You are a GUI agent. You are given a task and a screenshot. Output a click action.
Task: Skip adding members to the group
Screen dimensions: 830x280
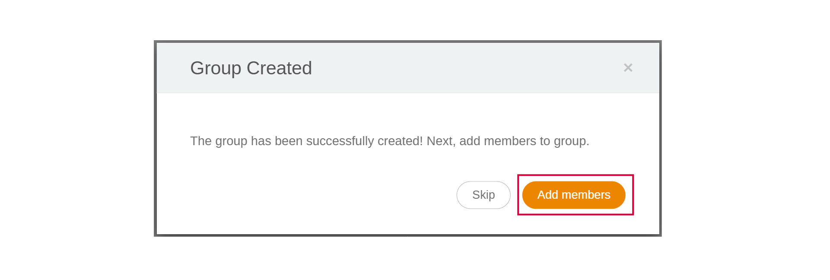[483, 195]
